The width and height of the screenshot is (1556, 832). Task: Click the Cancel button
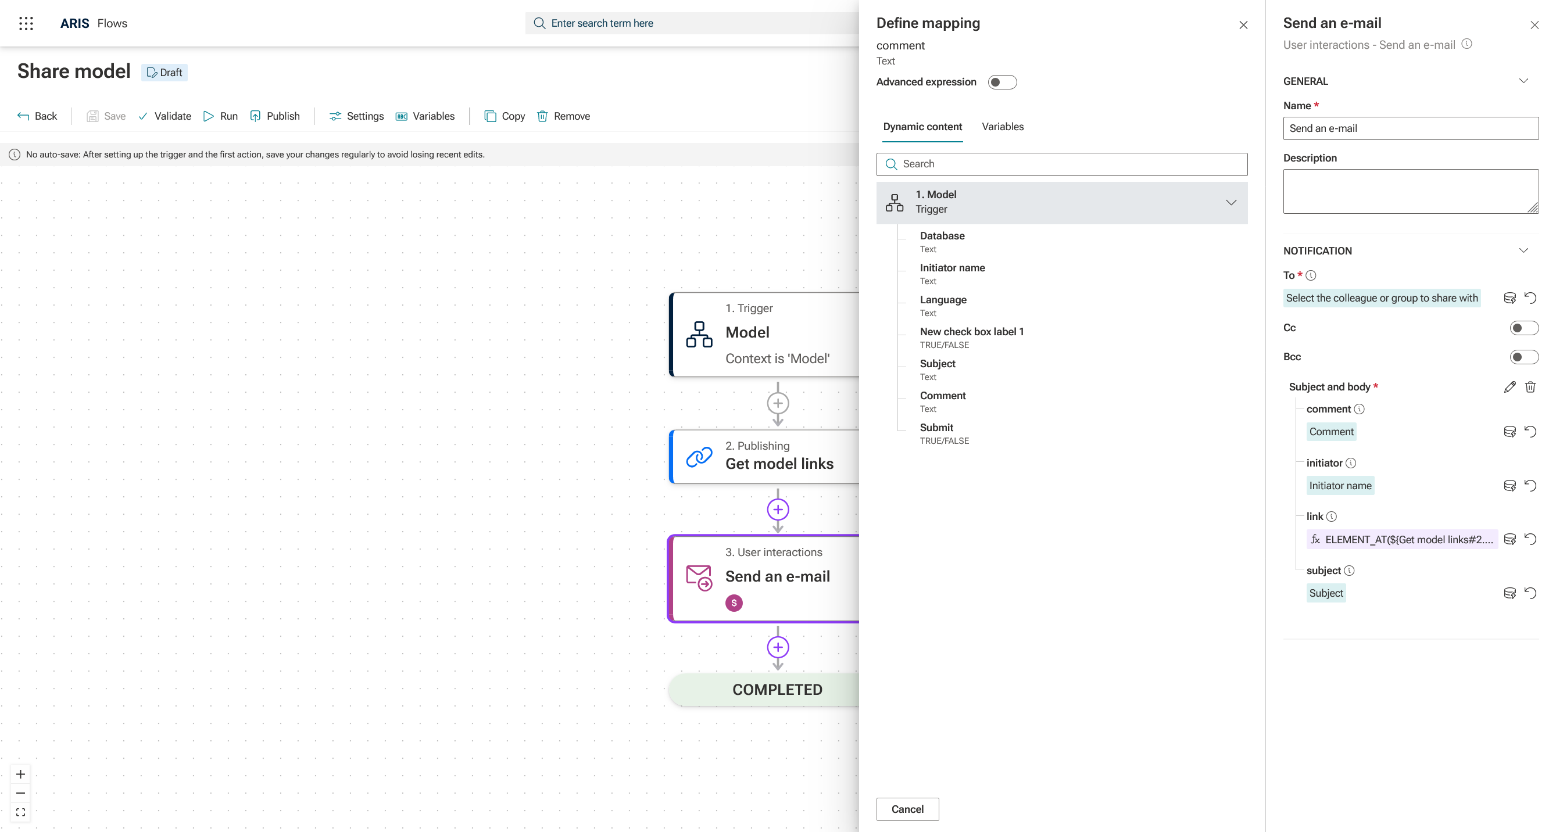click(907, 809)
